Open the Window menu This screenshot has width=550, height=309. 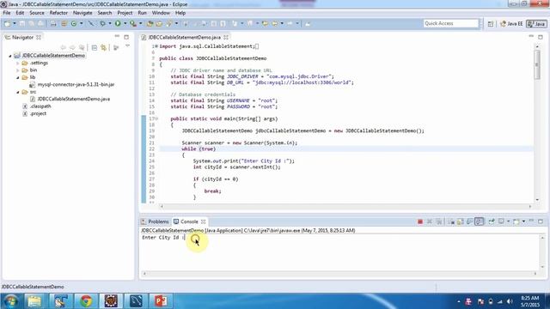click(x=161, y=13)
